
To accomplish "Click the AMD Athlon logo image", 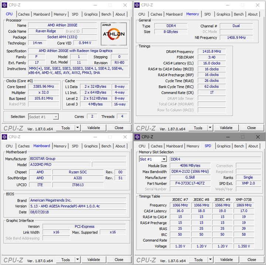I will (114, 34).
